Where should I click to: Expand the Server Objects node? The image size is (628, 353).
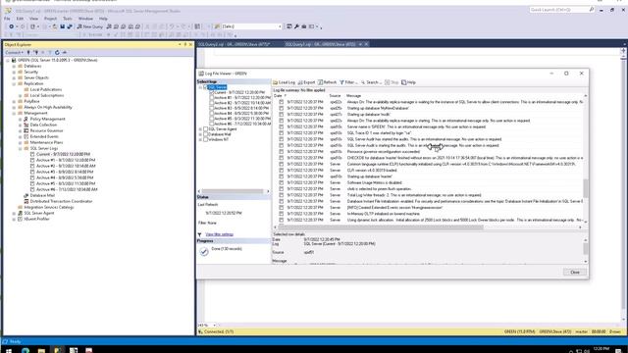(x=14, y=77)
